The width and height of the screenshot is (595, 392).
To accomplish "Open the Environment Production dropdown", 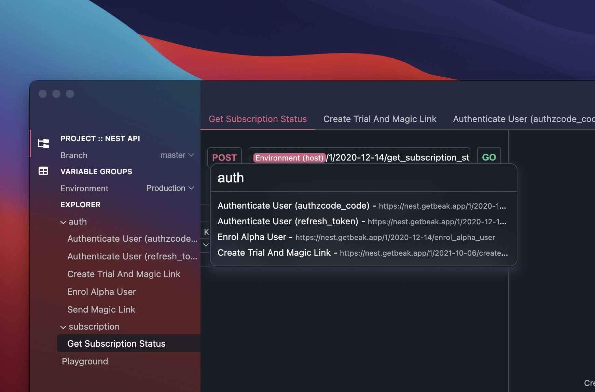I will click(x=170, y=188).
